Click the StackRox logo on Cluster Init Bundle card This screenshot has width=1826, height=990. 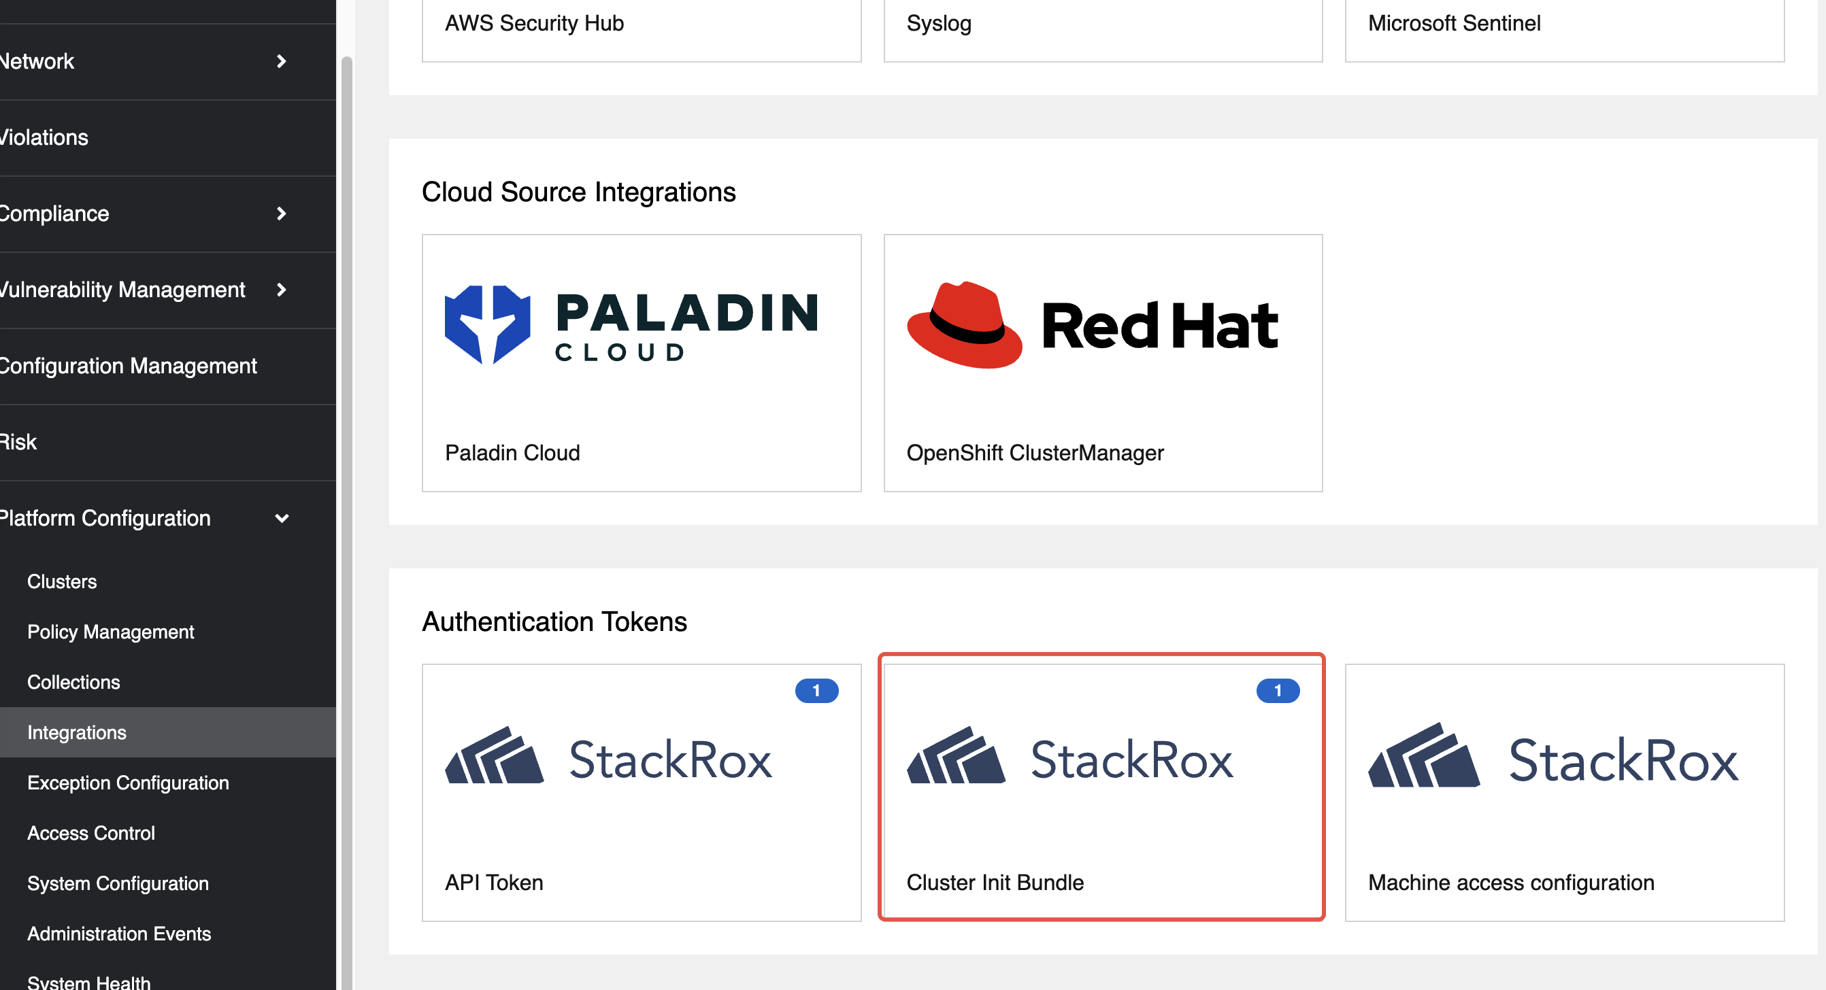pos(1069,756)
